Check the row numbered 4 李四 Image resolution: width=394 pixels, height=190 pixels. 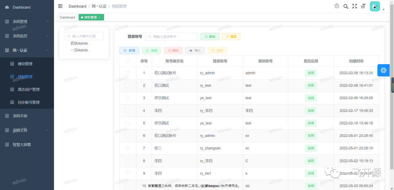coord(127,110)
